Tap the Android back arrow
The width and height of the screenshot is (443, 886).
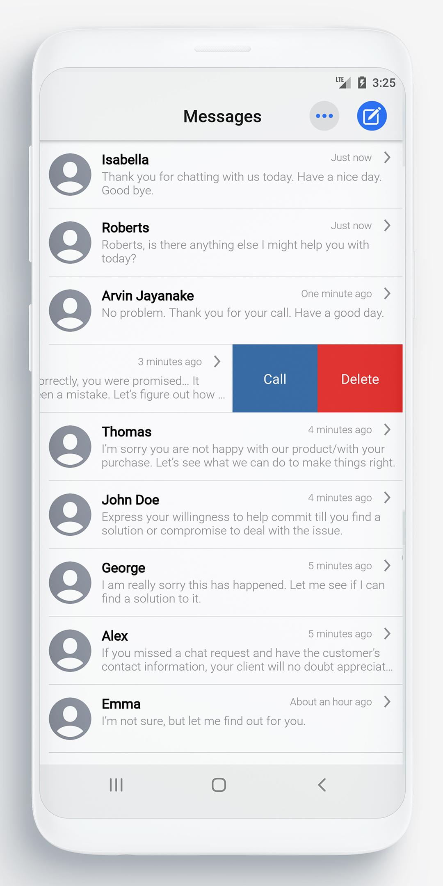click(322, 785)
